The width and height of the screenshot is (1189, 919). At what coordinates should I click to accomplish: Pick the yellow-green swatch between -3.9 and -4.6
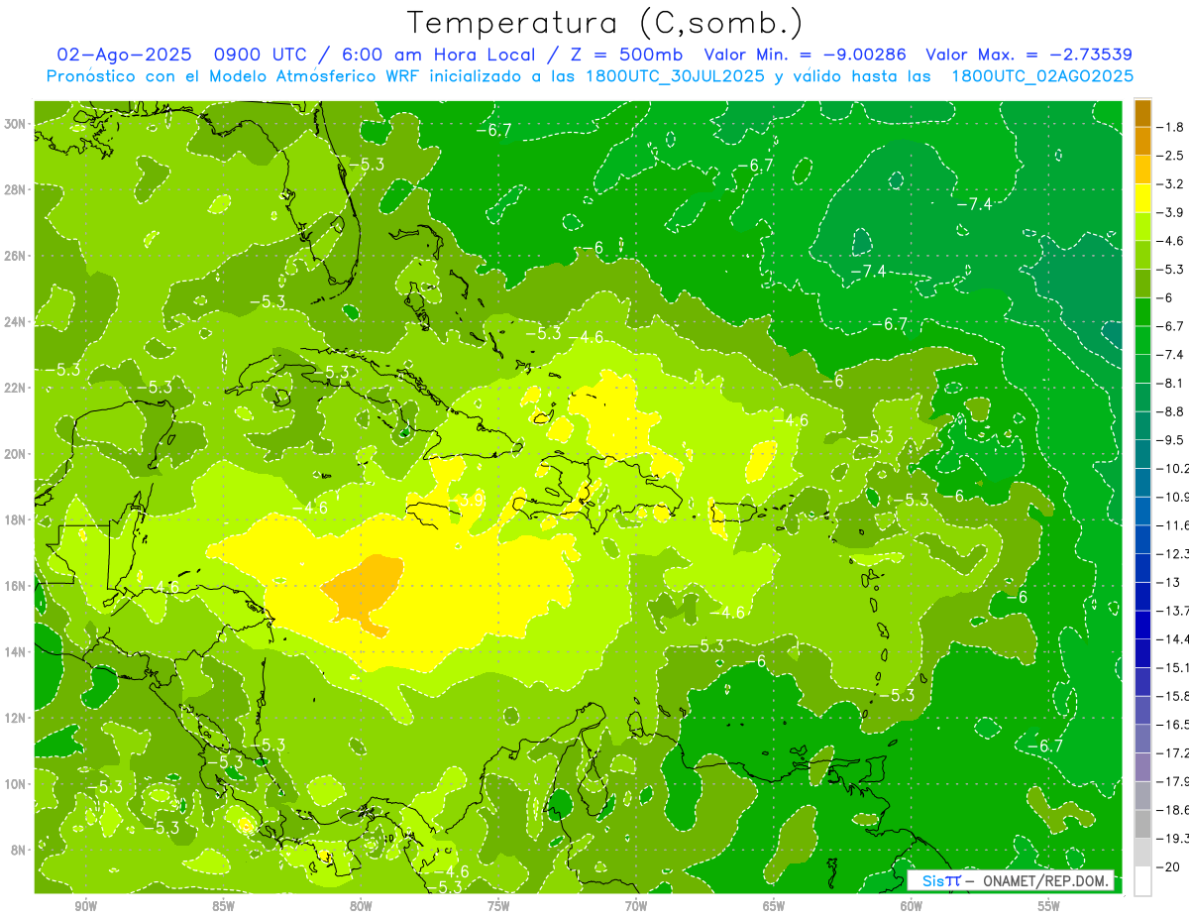point(1142,226)
